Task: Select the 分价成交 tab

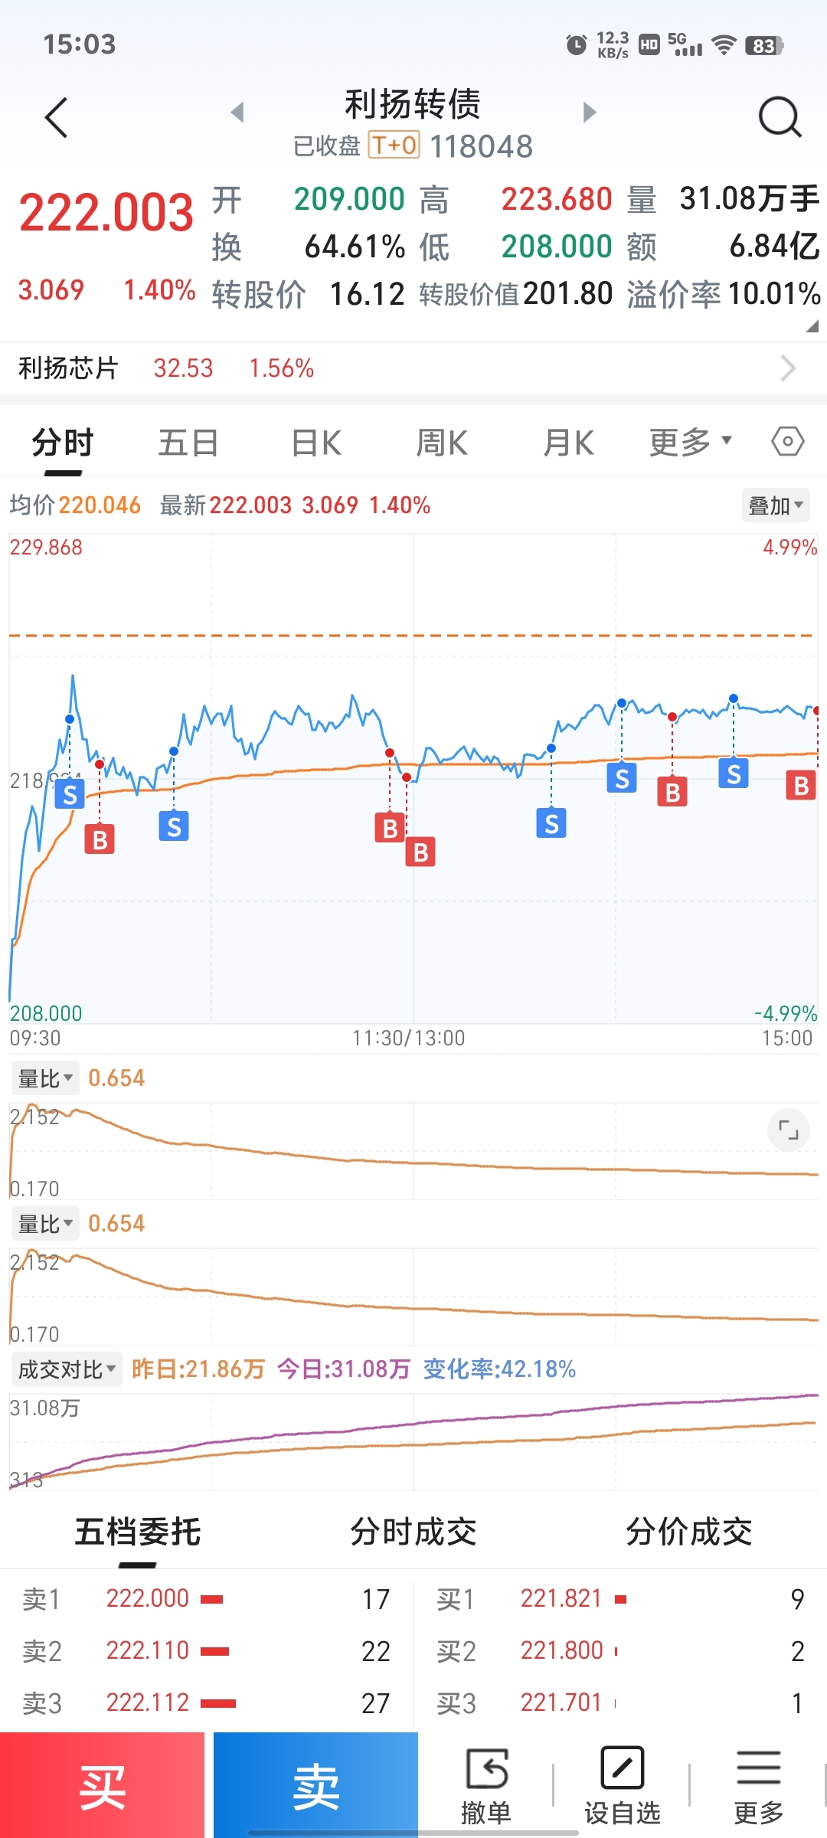Action: pos(688,1532)
